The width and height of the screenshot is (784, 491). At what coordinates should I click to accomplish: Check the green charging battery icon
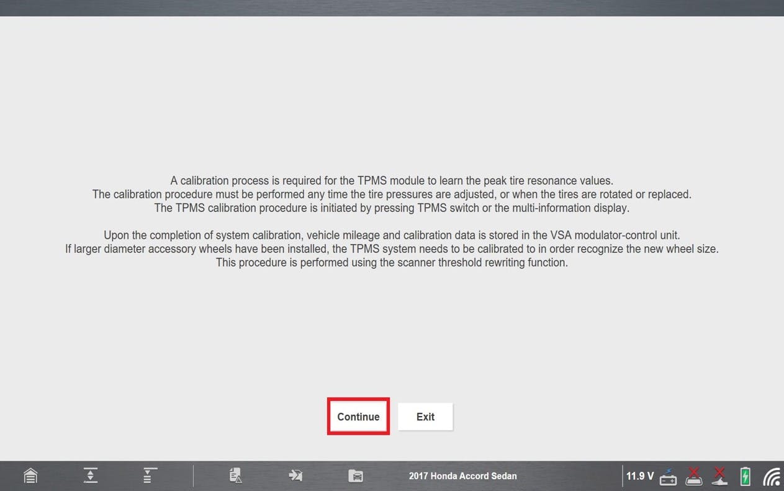coord(746,476)
